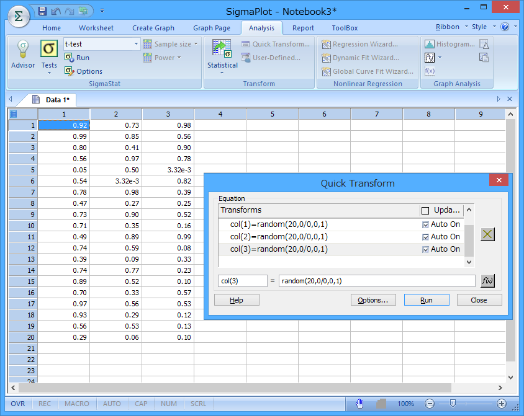Select column 4 header in worksheet
This screenshot has width=524, height=416.
[220, 114]
